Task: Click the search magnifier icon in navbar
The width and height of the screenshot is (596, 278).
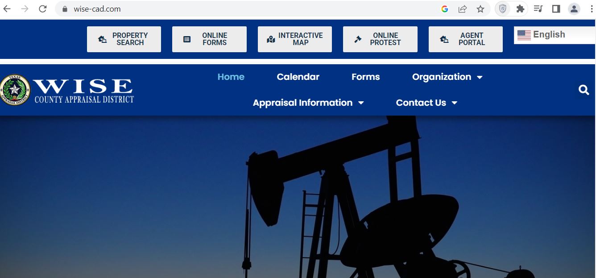Action: (584, 90)
